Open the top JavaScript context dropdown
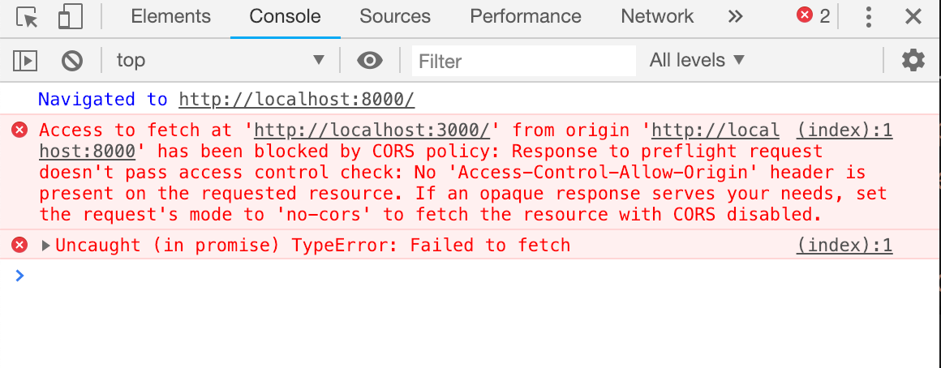The width and height of the screenshot is (941, 368). pyautogui.click(x=221, y=60)
